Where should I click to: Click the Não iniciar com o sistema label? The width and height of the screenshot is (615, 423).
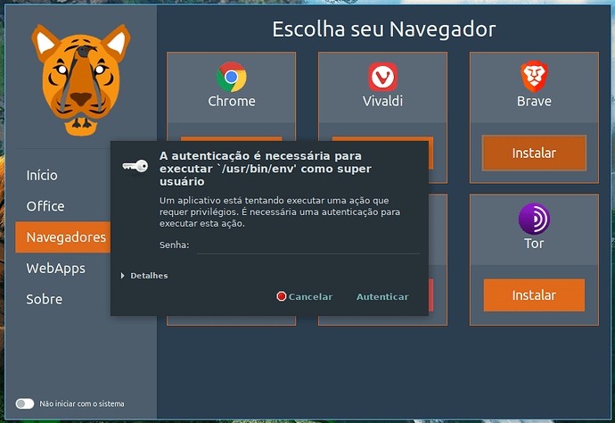coord(82,403)
